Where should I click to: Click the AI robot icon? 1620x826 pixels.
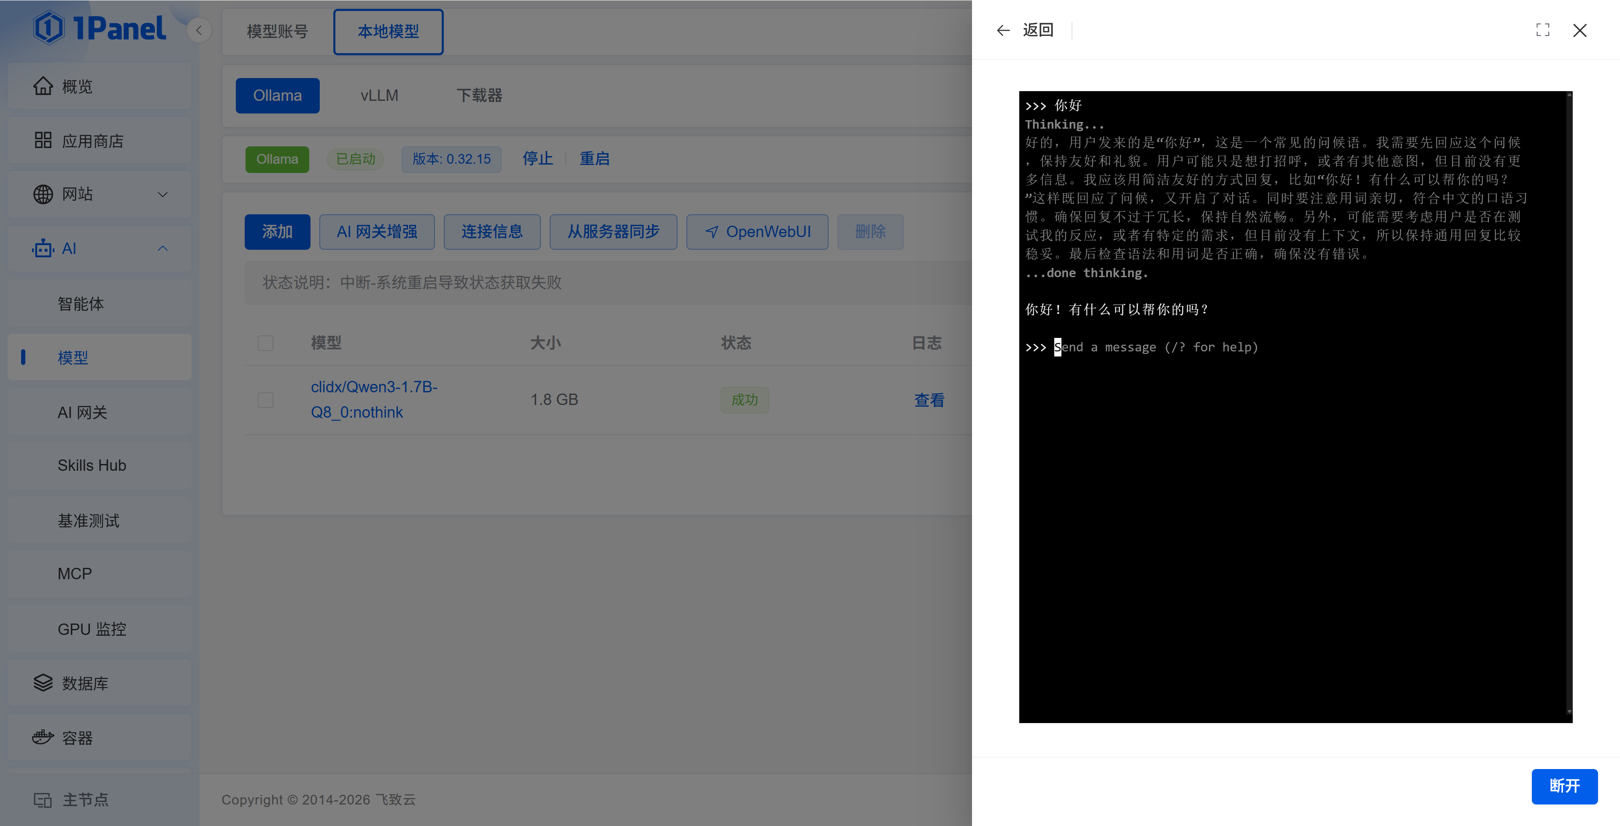tap(43, 248)
